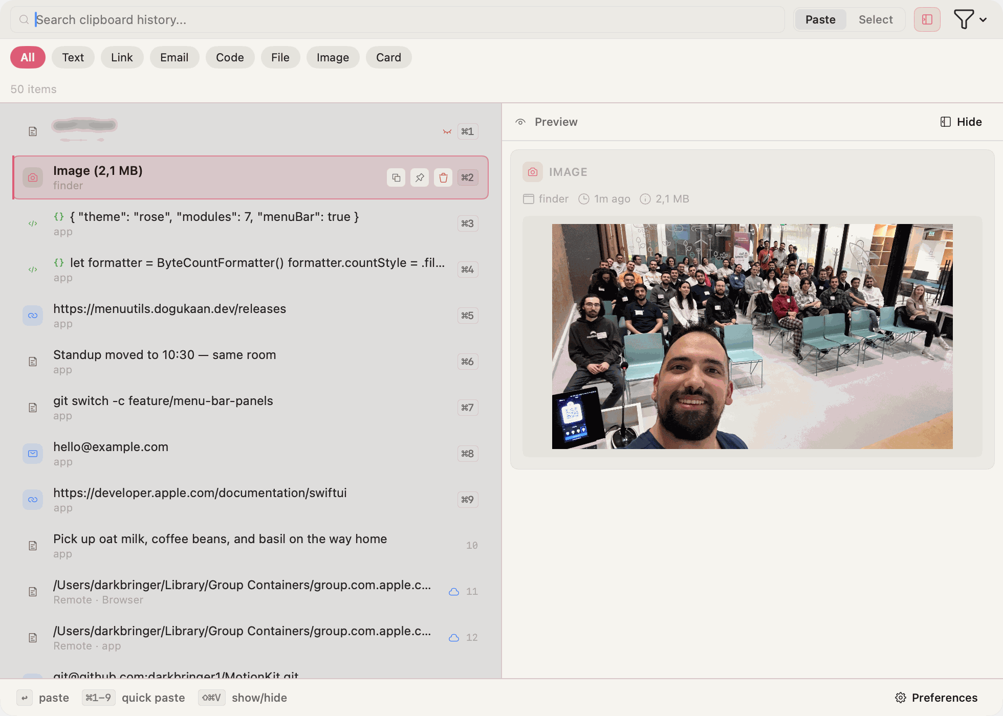
Task: Click the cloud icon on item 12
Action: point(454,638)
